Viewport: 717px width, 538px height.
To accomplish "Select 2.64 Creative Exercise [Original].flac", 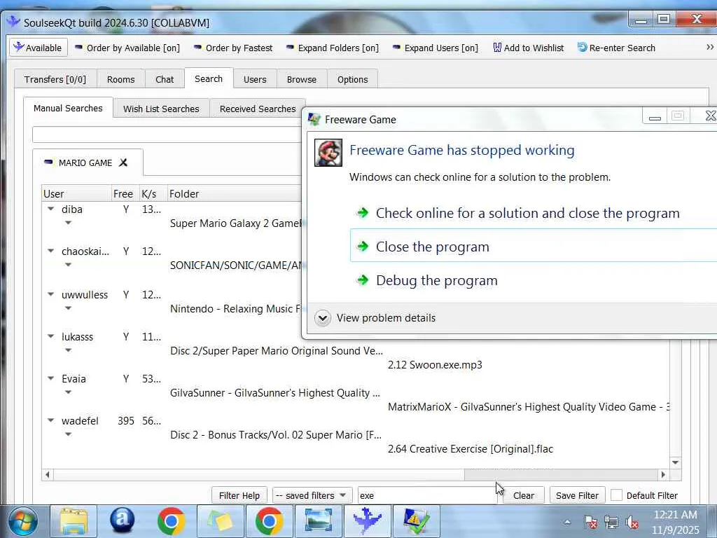I will 471,449.
